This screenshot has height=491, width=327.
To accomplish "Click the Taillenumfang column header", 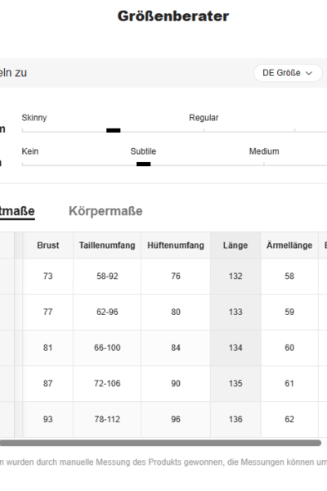I will pyautogui.click(x=107, y=245).
